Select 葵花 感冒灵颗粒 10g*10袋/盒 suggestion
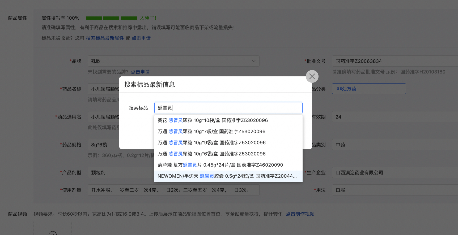 [228, 120]
